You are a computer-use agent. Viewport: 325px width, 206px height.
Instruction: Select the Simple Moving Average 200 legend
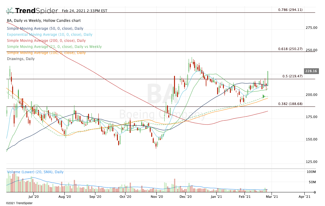pos(46,41)
